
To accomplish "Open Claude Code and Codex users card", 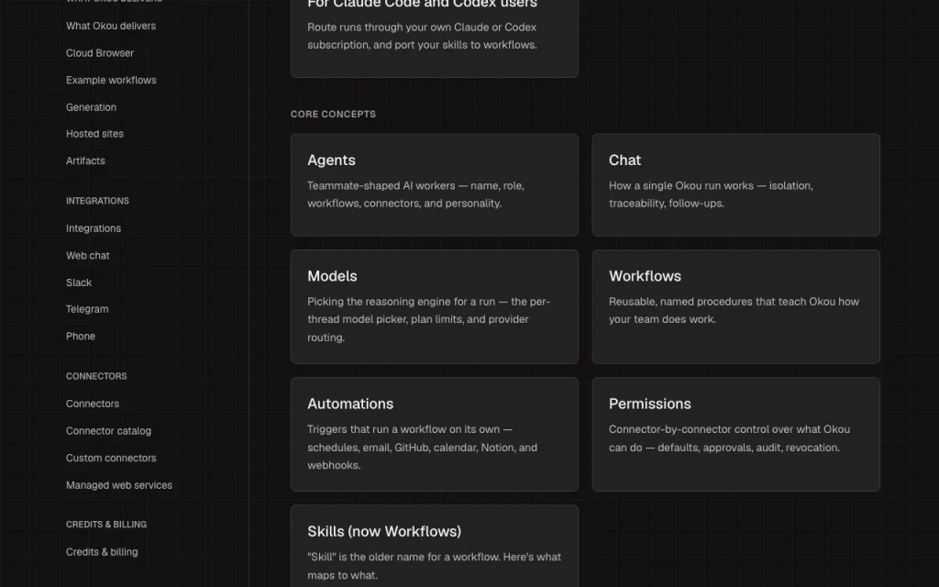I will (434, 37).
